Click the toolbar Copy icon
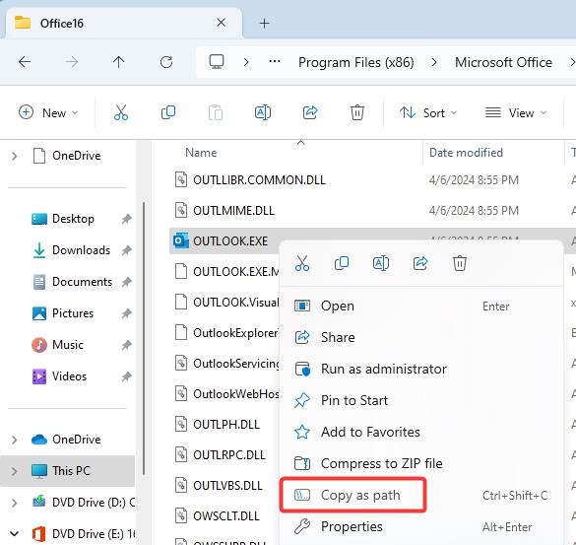The width and height of the screenshot is (576, 545). point(168,112)
